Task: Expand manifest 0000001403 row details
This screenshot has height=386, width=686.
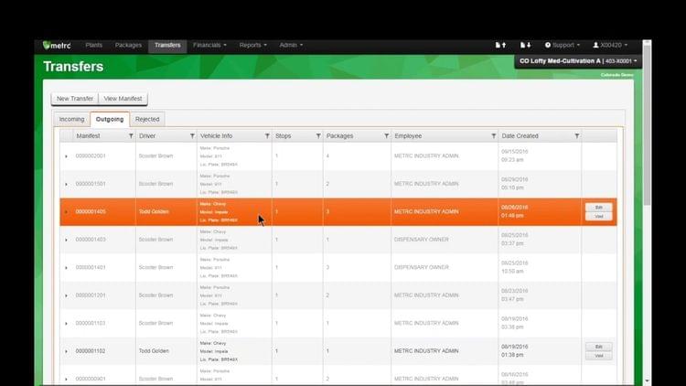Action: pos(66,240)
